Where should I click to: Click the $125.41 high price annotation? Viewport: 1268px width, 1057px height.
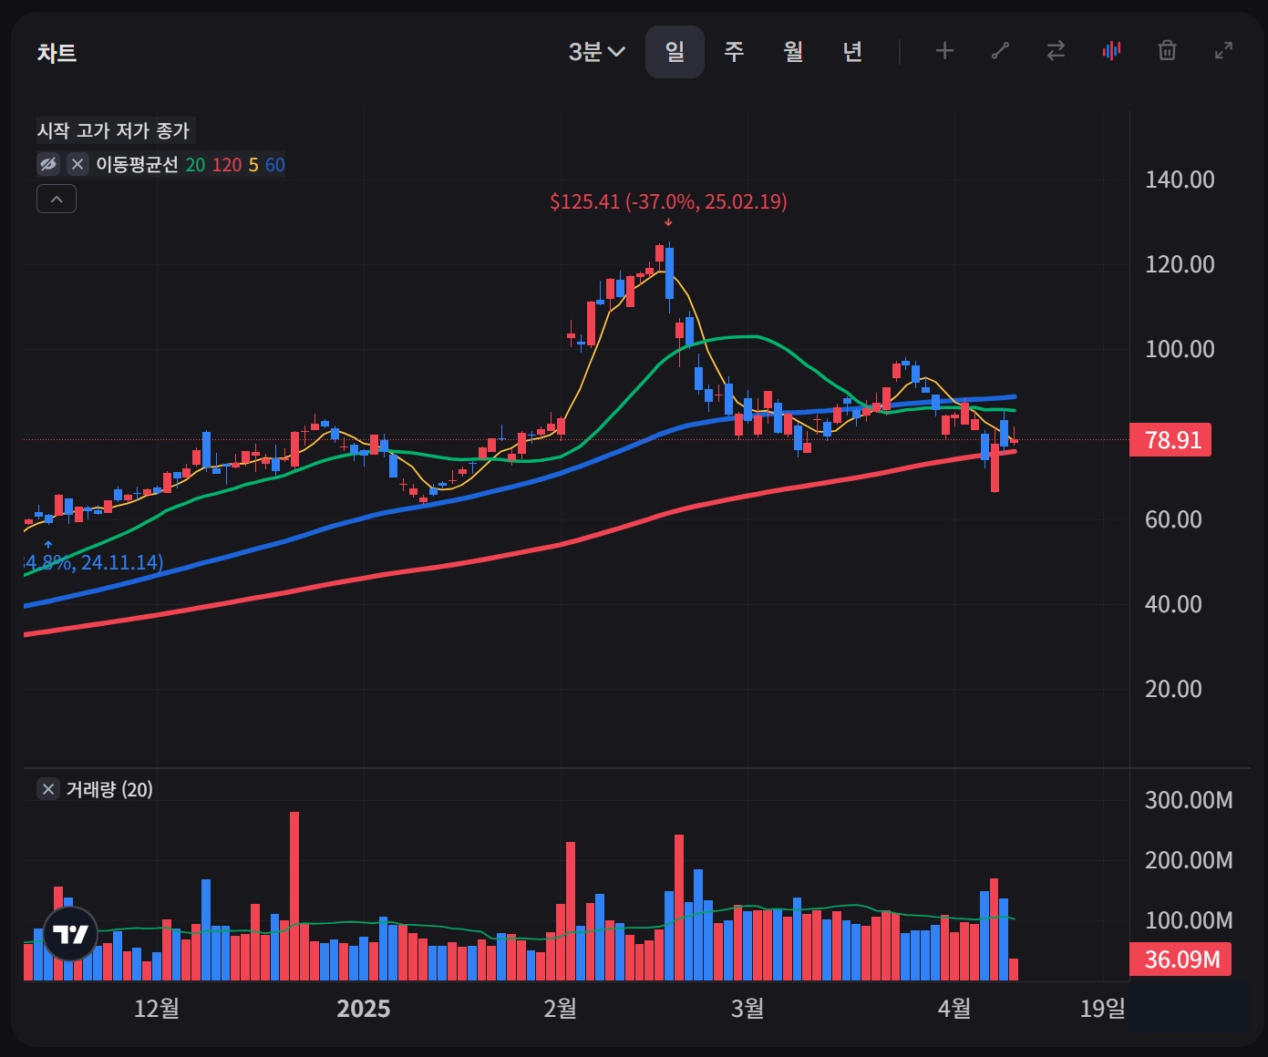point(668,201)
